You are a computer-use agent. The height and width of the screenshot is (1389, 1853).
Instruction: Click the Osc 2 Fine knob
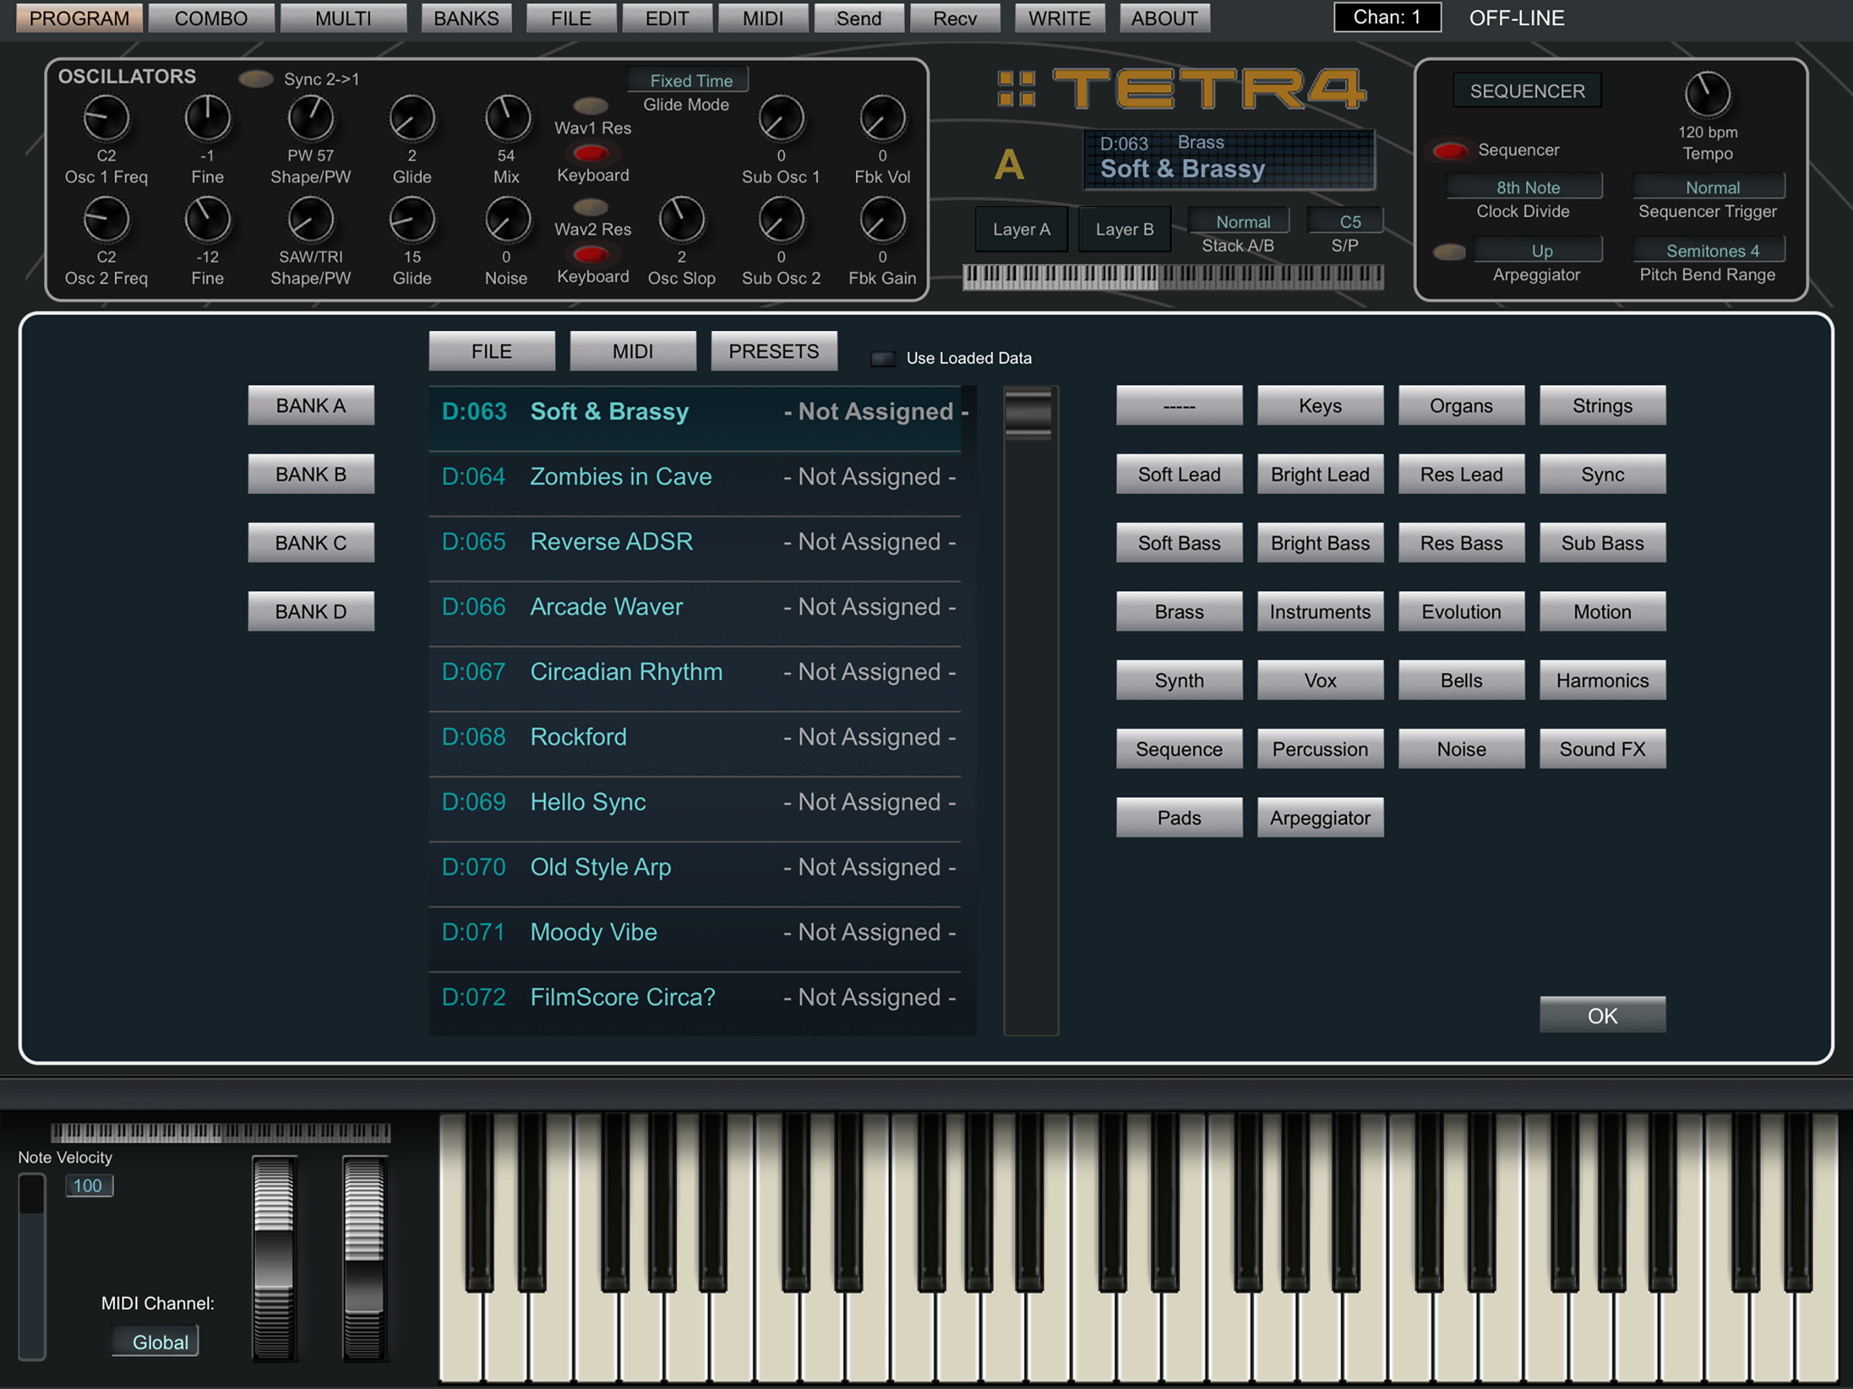207,220
